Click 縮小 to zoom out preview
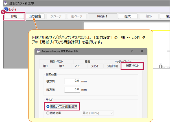This screenshot has height=122, width=170. (149, 16)
